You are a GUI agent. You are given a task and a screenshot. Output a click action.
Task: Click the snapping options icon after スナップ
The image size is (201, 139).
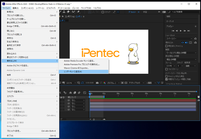pyautogui.click(x=114, y=12)
